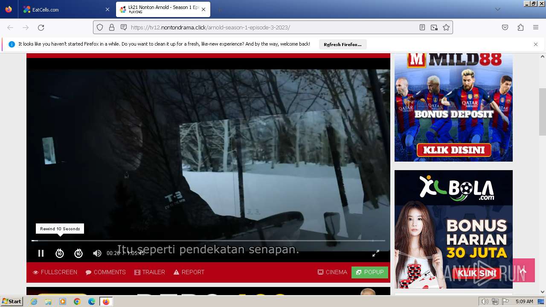Go back to previous page
Image resolution: width=546 pixels, height=307 pixels.
click(10, 27)
